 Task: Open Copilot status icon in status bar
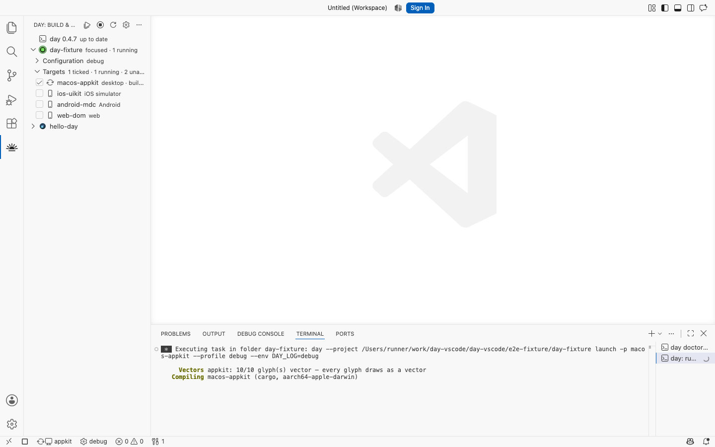point(690,442)
